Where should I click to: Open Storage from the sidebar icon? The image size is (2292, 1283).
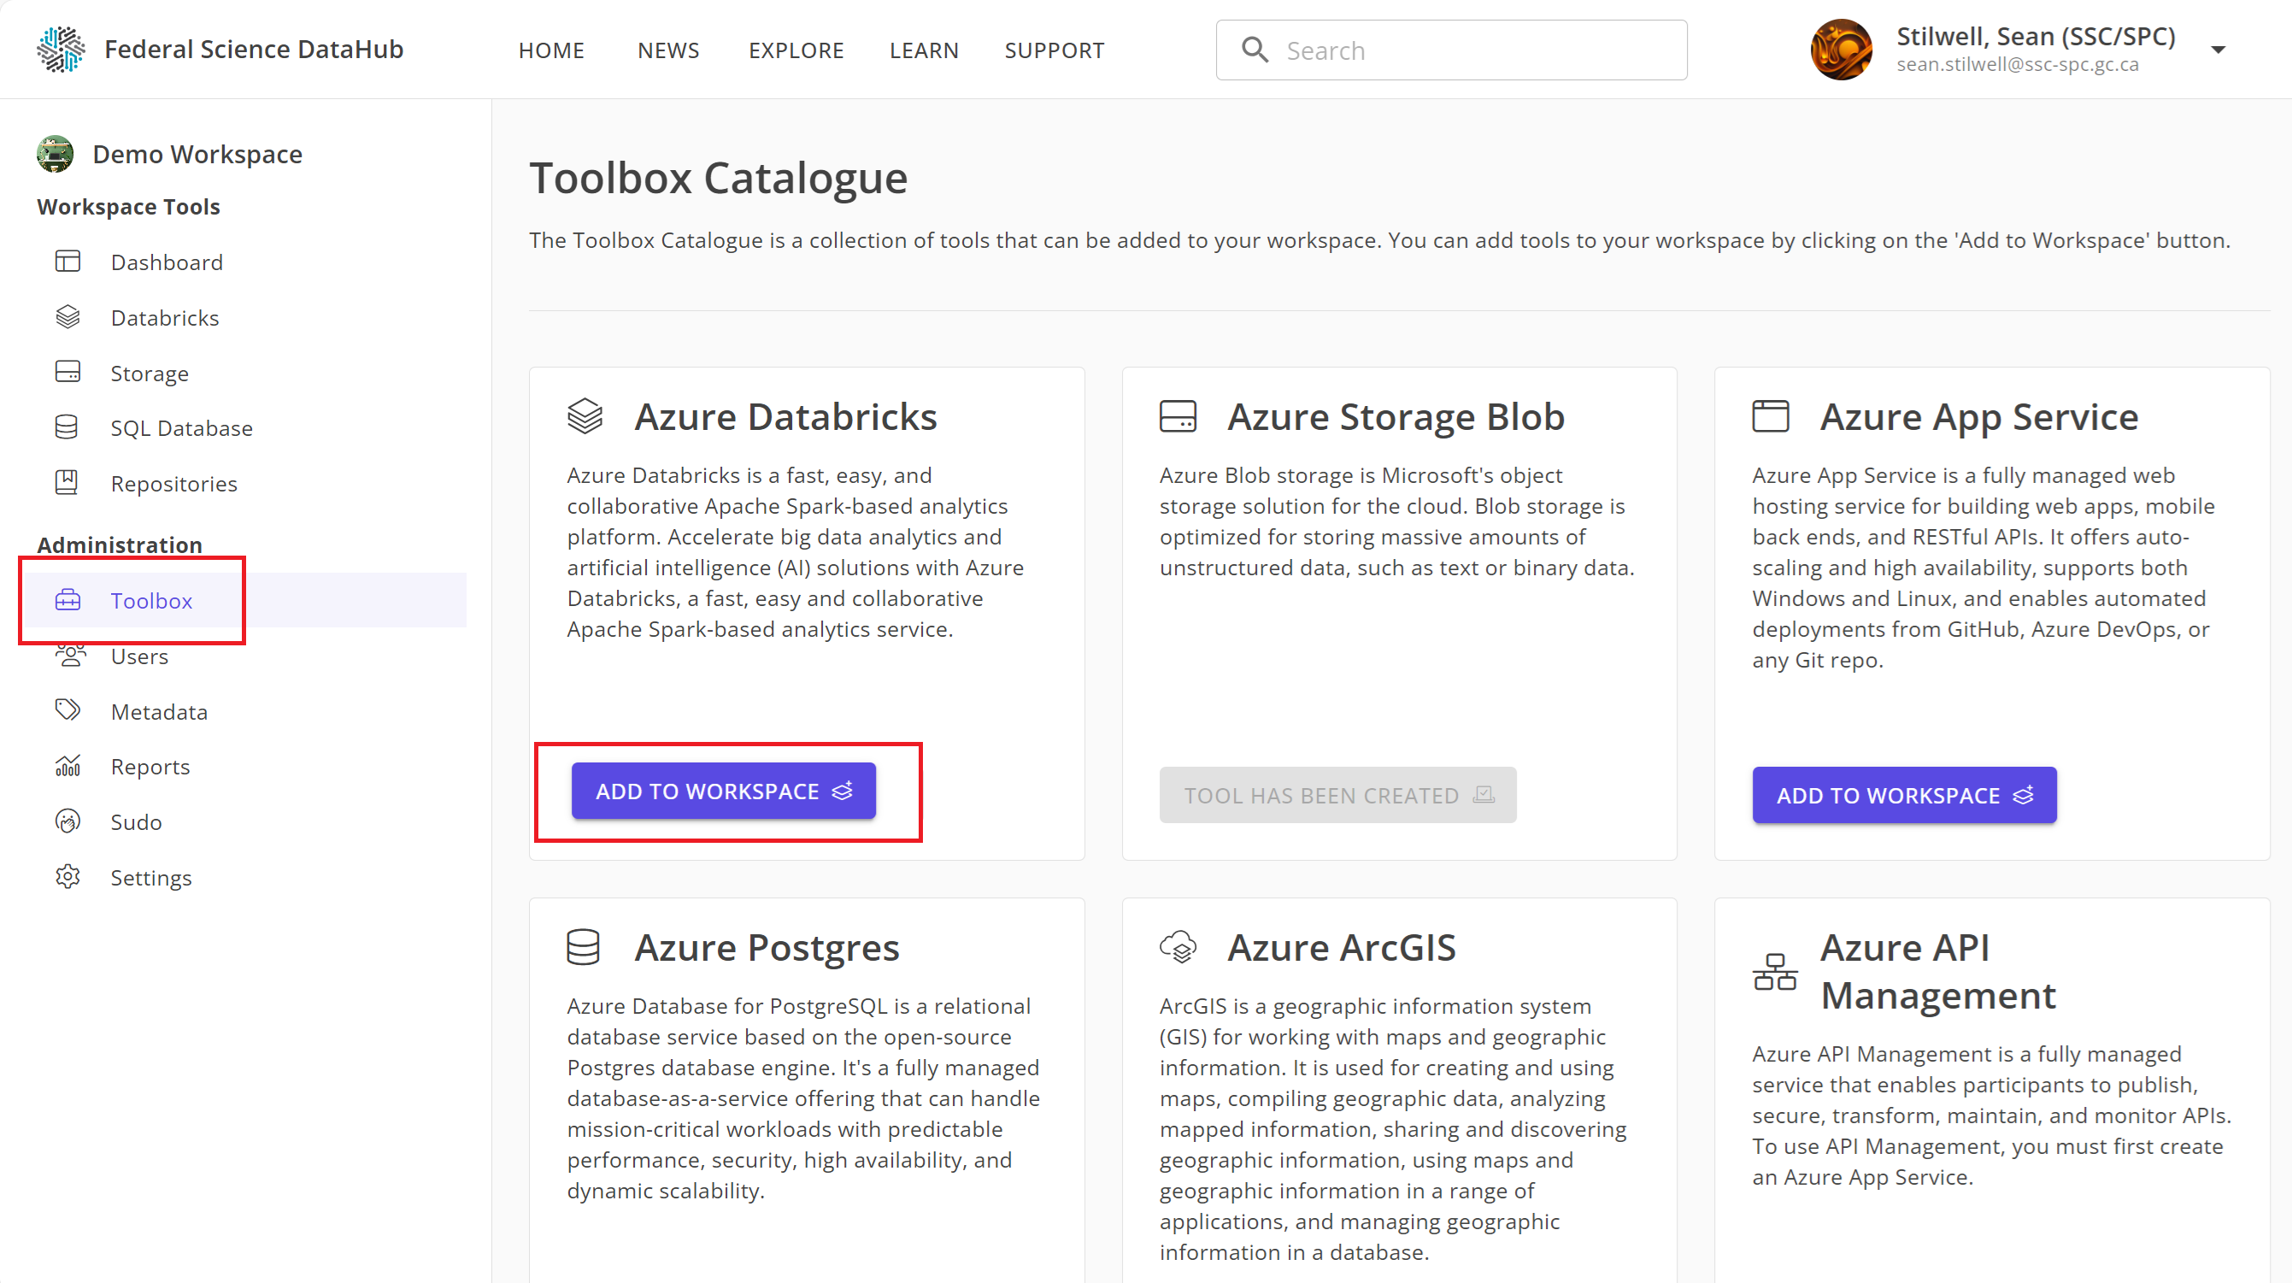click(68, 372)
